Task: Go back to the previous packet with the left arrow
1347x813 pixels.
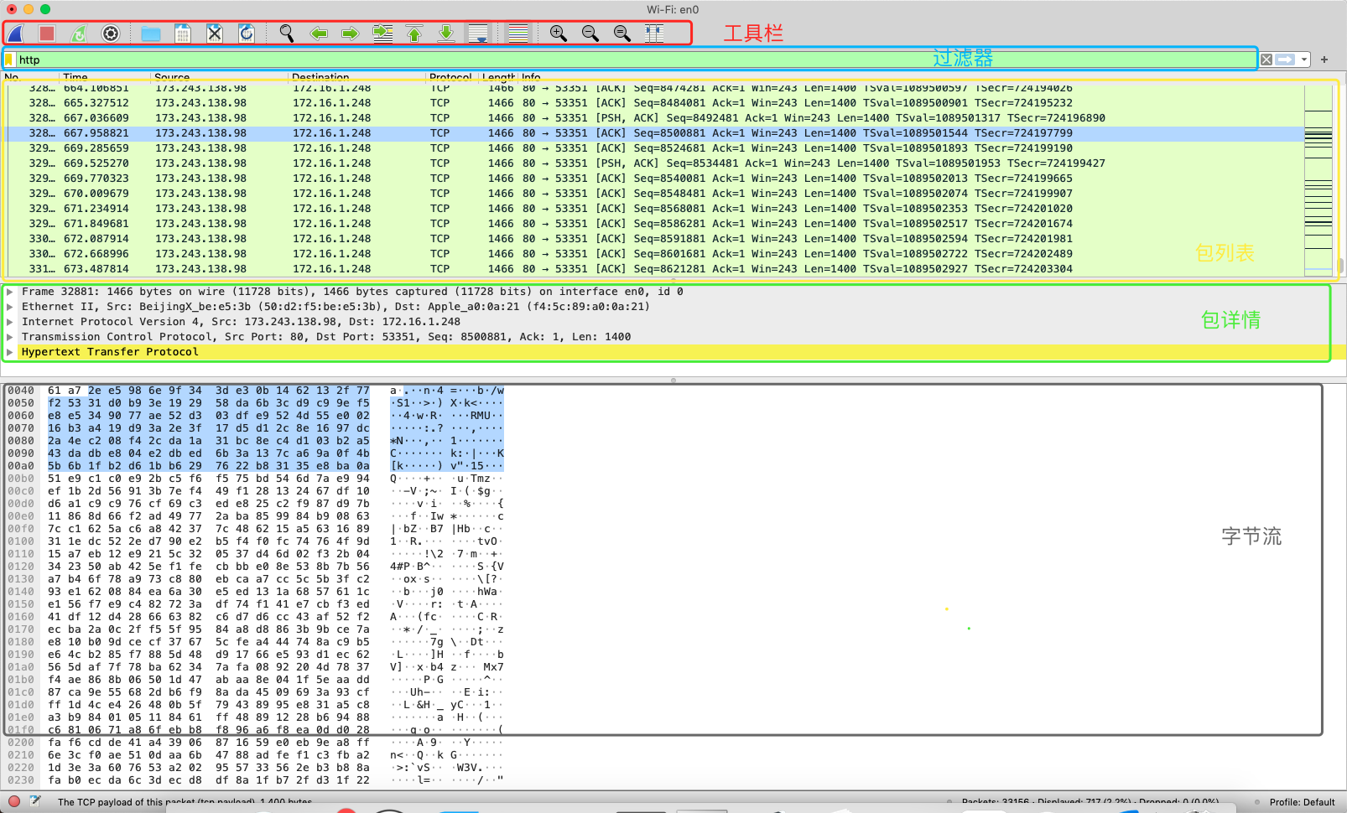Action: coord(319,34)
